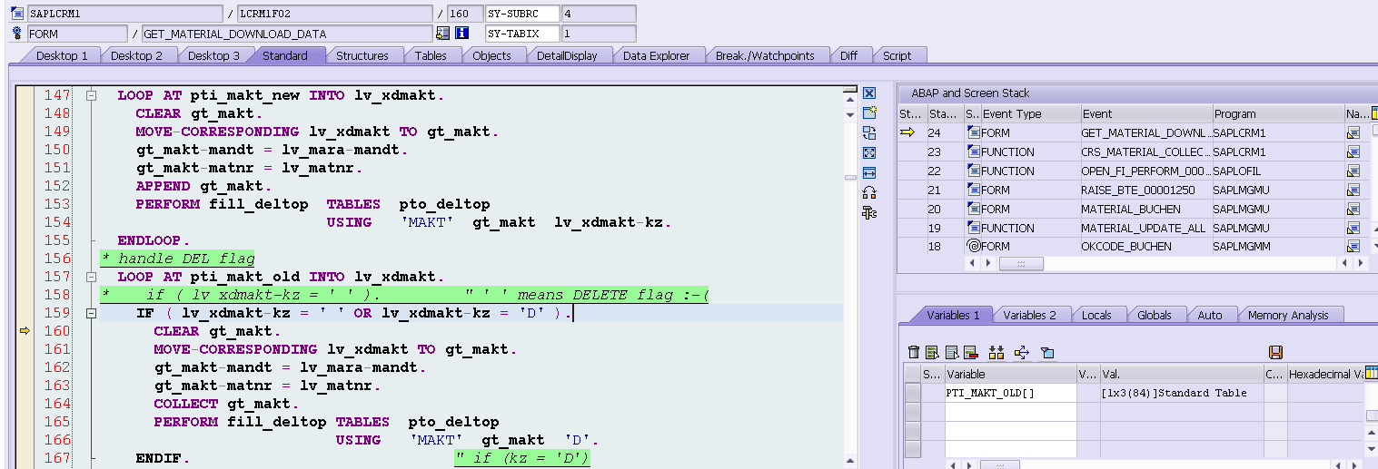Screen dimensions: 1378x469
Task: Open the Script tab
Action: [897, 55]
